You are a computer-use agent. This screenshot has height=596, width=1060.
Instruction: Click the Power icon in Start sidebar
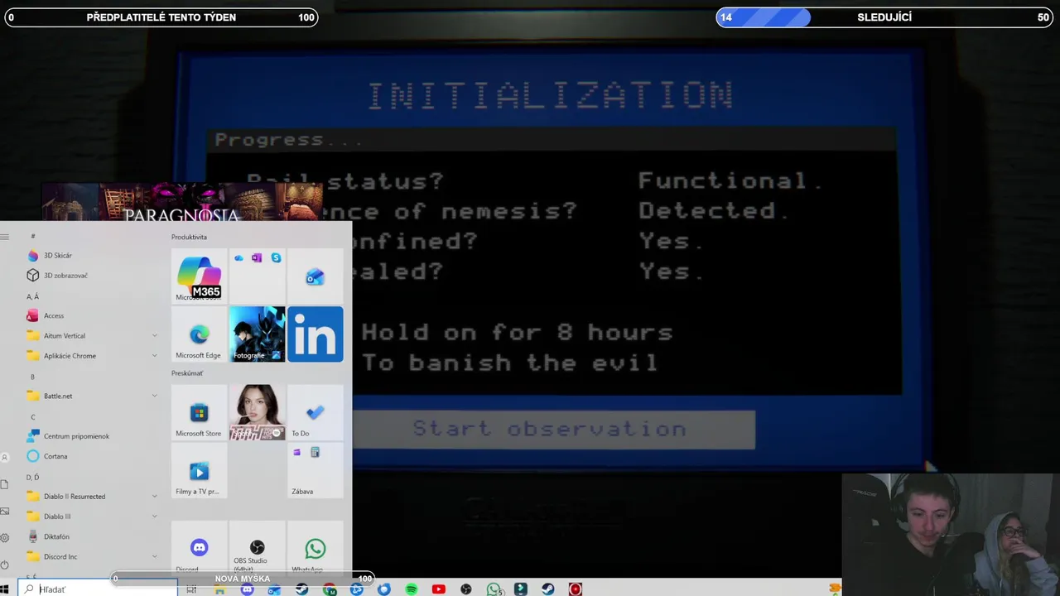pyautogui.click(x=5, y=565)
